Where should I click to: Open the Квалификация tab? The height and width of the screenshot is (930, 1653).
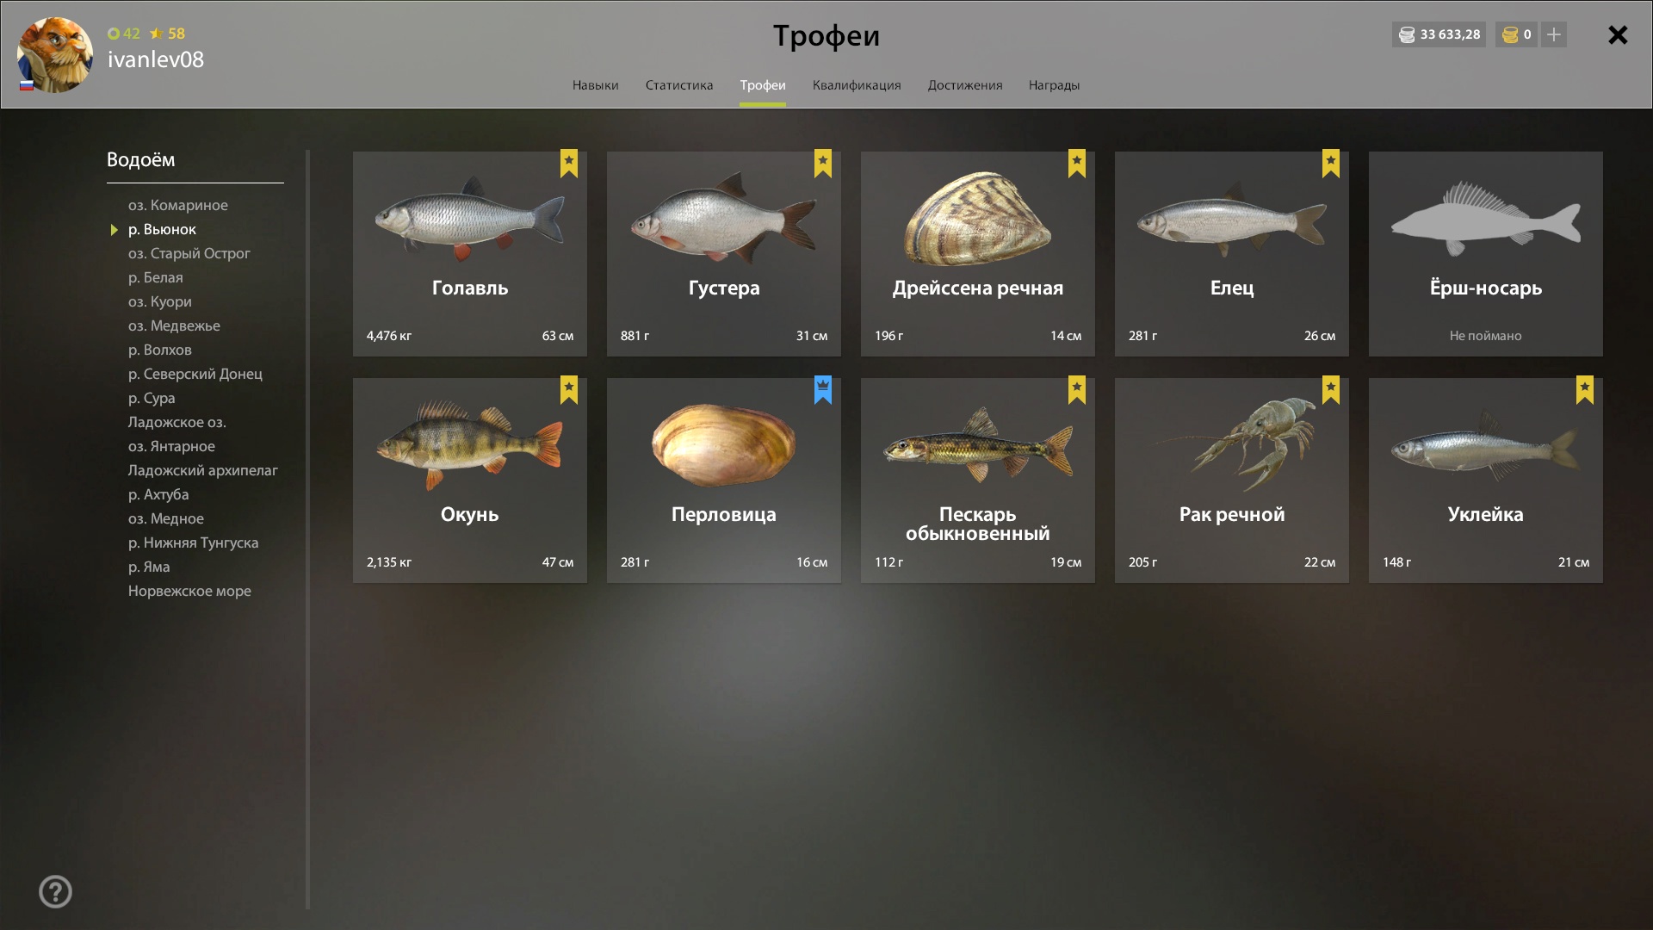click(x=857, y=85)
